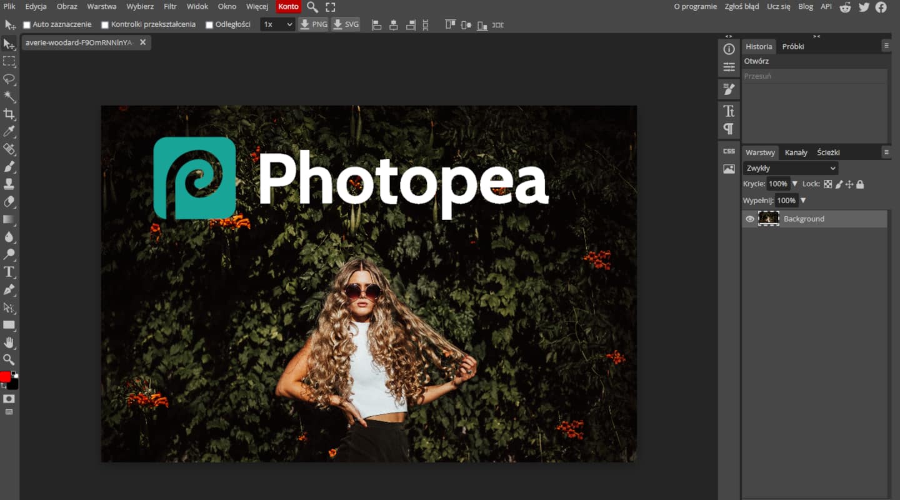Switch to the Kanały tab
This screenshot has width=900, height=500.
tap(796, 152)
